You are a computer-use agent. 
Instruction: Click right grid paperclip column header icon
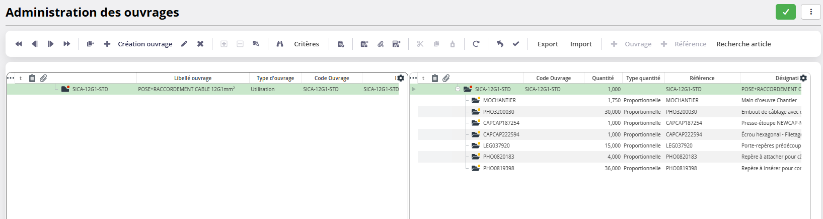[x=446, y=78]
